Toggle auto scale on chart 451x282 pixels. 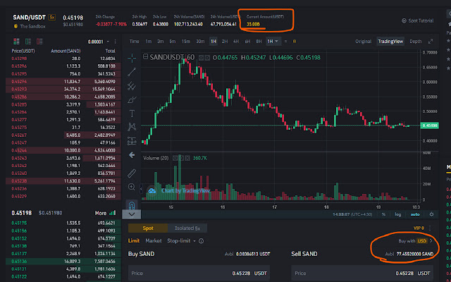[x=415, y=214]
